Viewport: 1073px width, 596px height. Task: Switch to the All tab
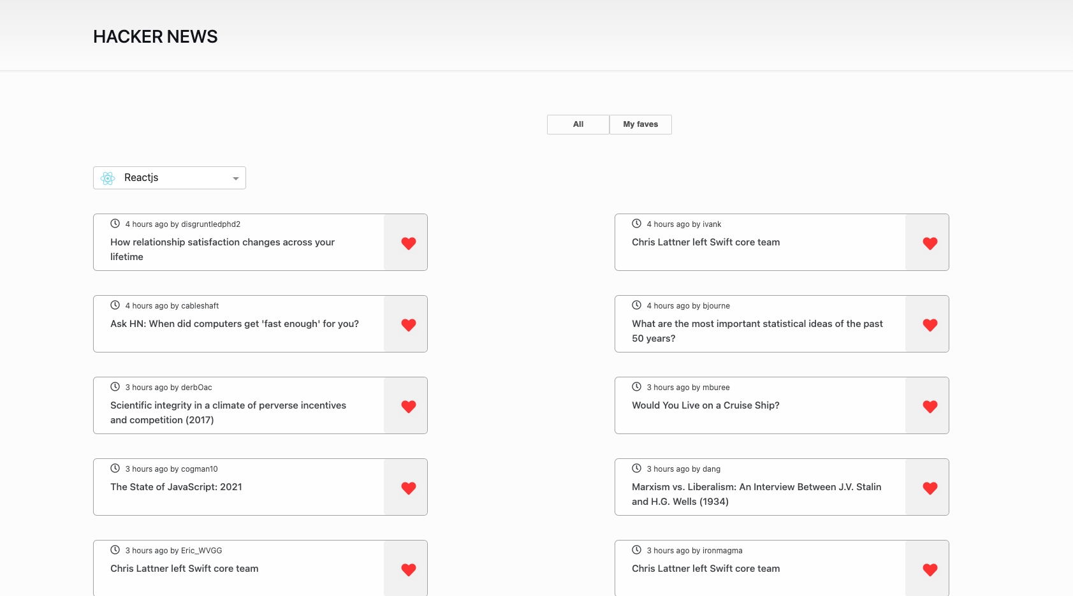pos(578,124)
